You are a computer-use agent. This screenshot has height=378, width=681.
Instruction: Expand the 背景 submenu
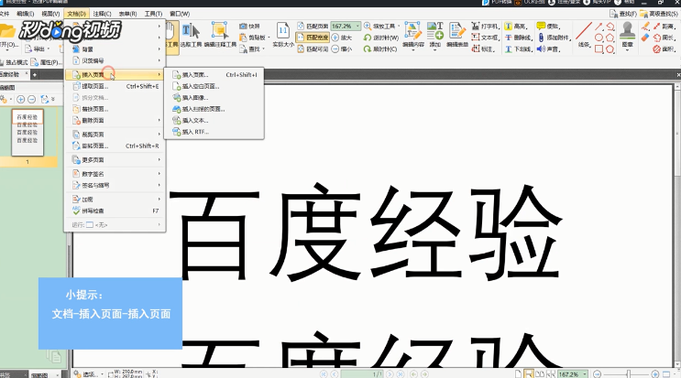[x=115, y=49]
